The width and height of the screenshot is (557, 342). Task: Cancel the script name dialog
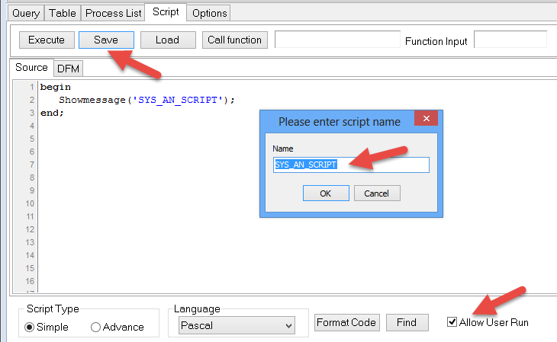pos(377,193)
